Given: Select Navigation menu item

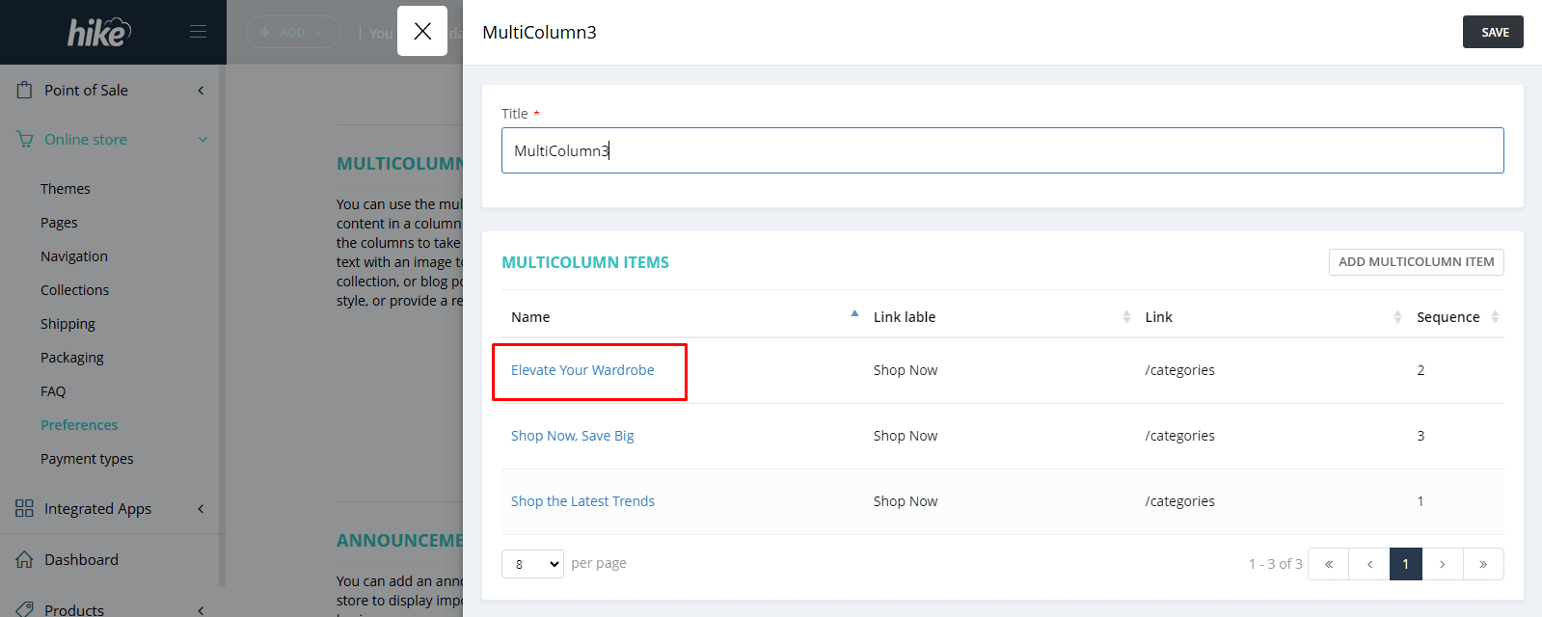Looking at the screenshot, I should click(73, 256).
